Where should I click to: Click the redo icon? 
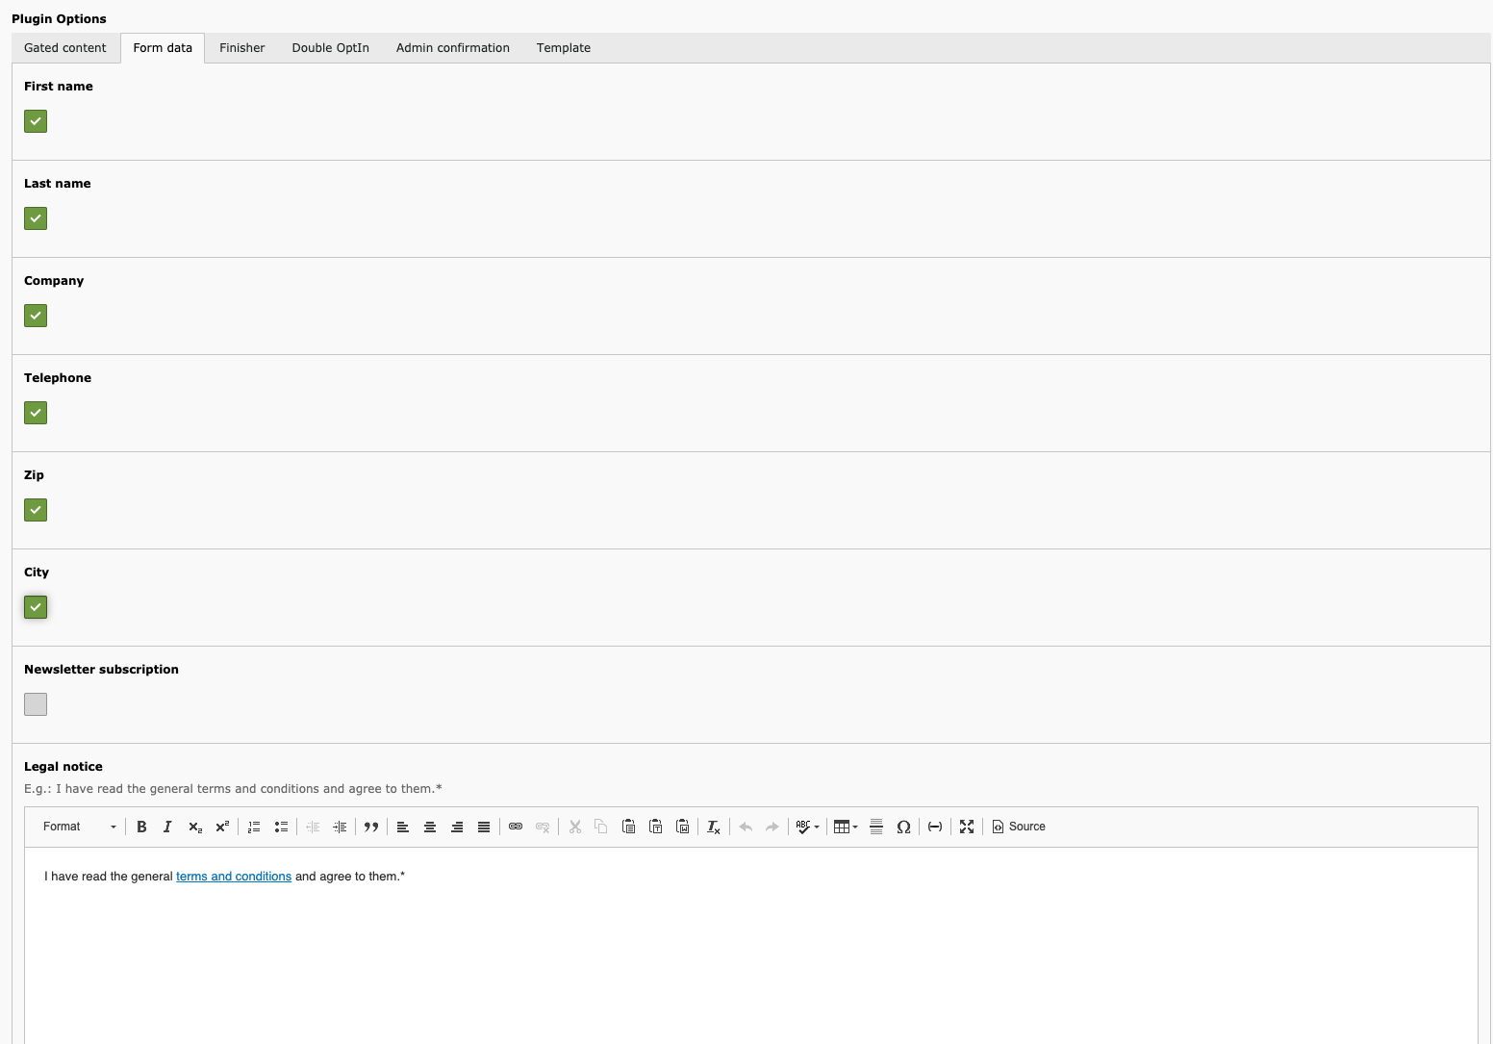pos(772,827)
